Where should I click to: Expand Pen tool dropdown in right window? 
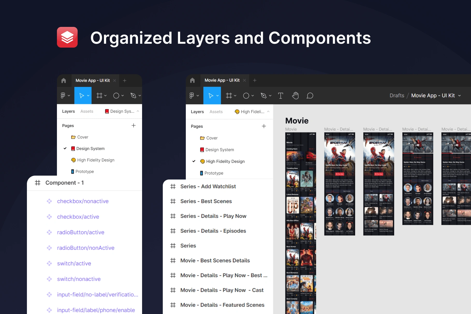[x=270, y=96]
